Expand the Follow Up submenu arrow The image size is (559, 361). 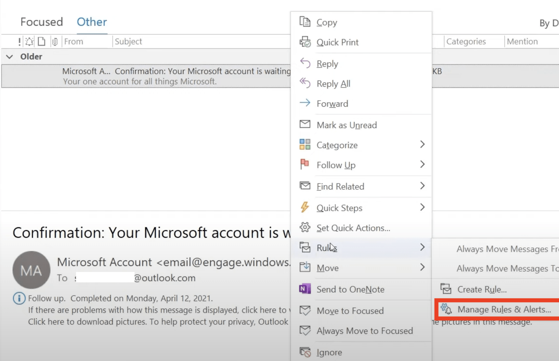pyautogui.click(x=422, y=164)
